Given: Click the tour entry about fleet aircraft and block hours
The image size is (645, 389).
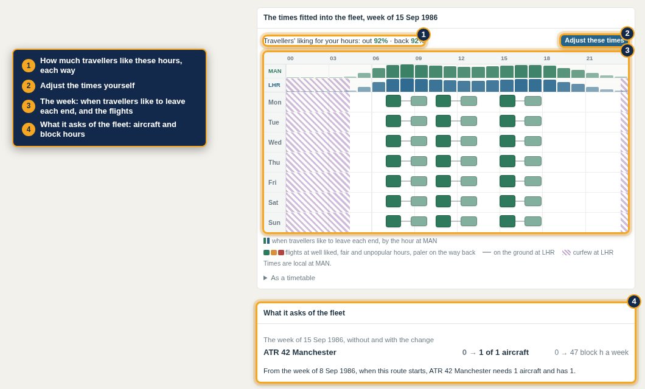Looking at the screenshot, I should tap(108, 129).
